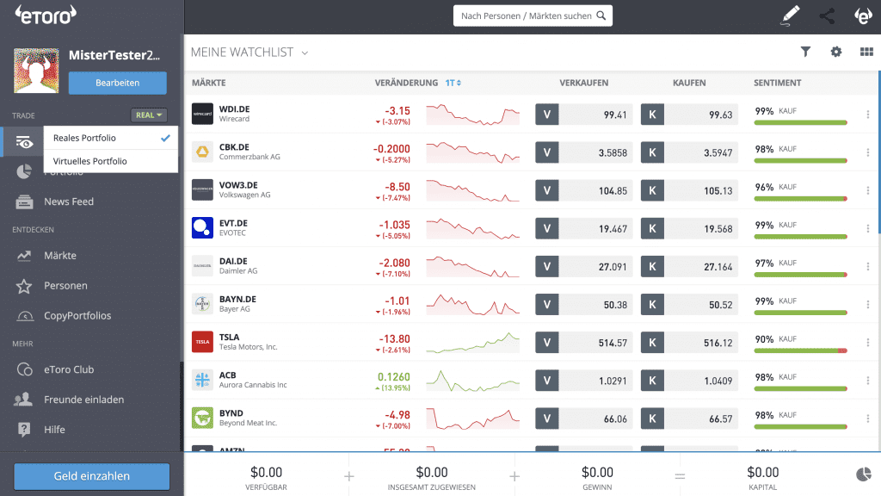Screen dimensions: 881x496
Task: Select Virtuelles Portfolio option
Action: (x=90, y=161)
